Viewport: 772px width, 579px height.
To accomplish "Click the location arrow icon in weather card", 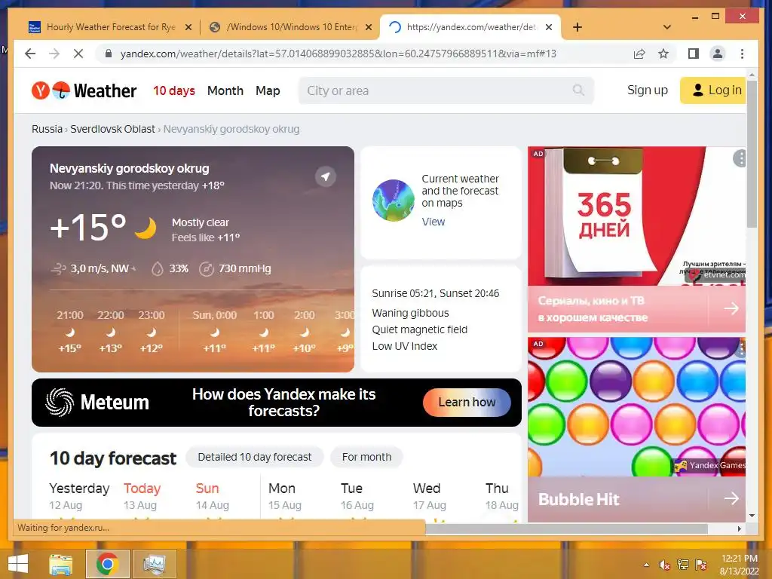I will [326, 176].
